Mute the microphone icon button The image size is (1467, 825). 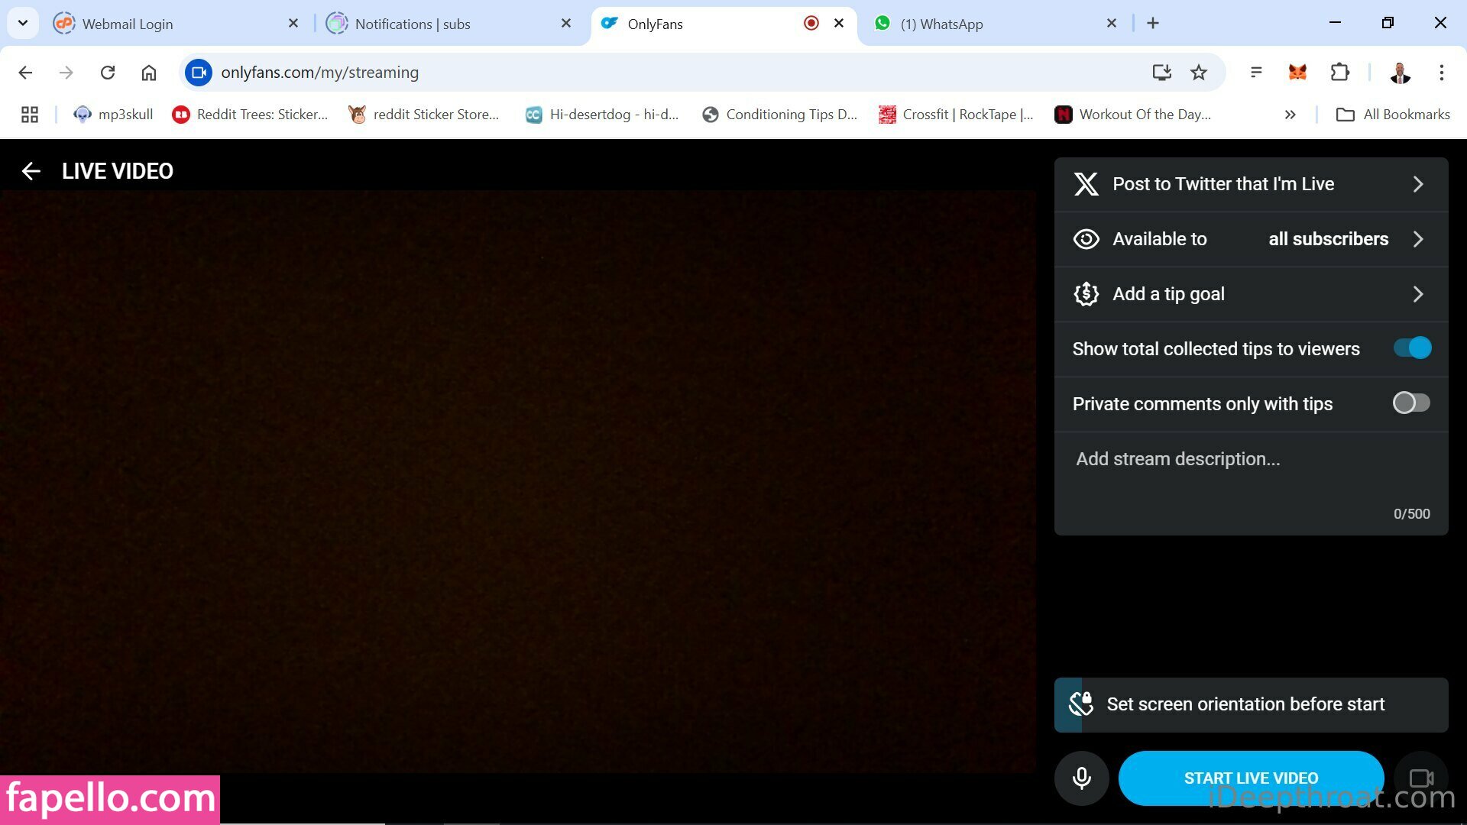(x=1081, y=778)
